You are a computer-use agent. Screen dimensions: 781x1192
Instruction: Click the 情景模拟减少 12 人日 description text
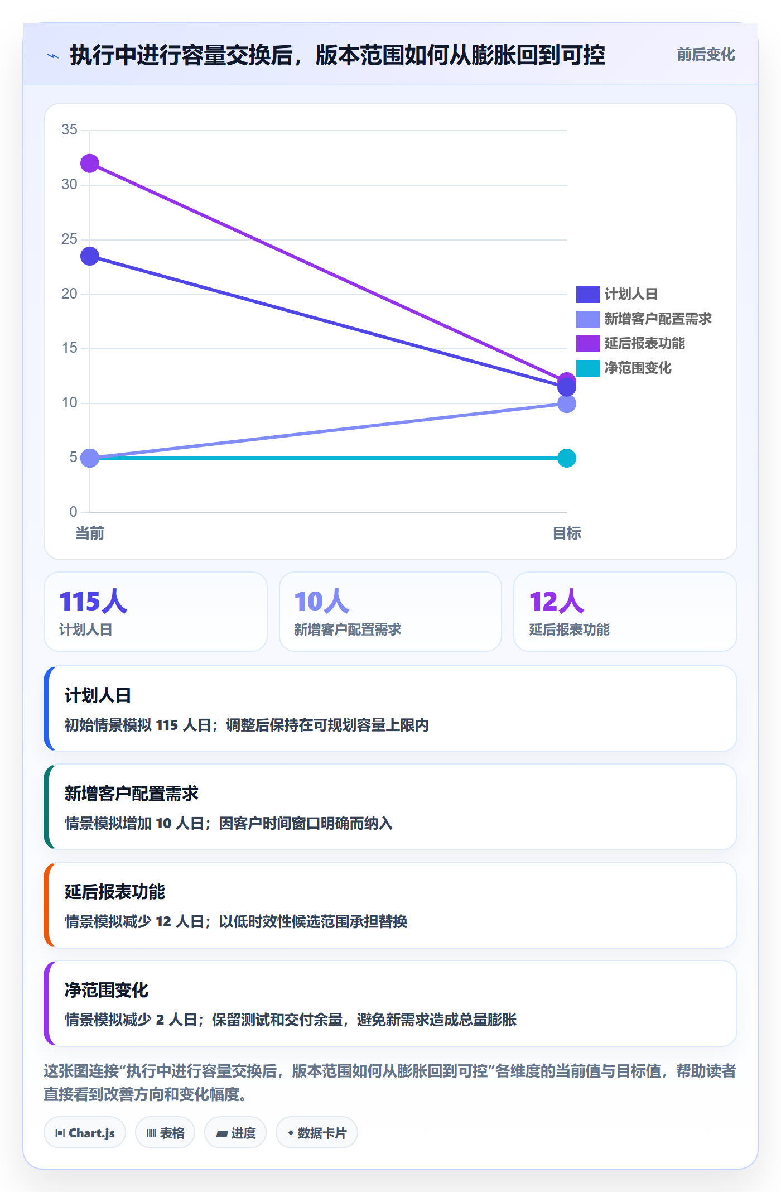(x=236, y=921)
